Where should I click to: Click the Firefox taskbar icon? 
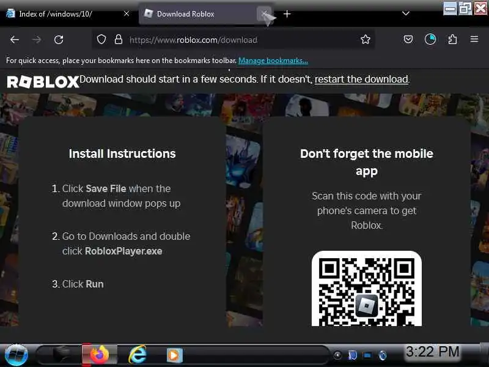[100, 355]
